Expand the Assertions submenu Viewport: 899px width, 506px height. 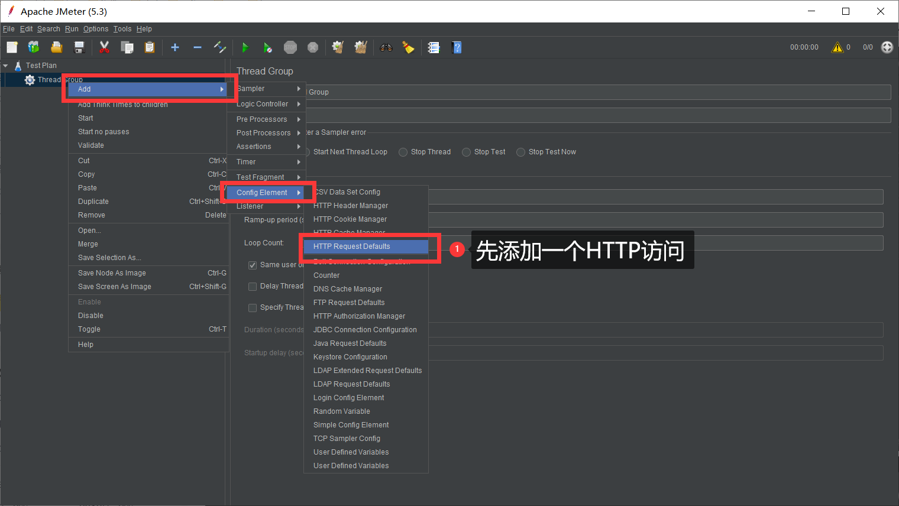coord(266,147)
